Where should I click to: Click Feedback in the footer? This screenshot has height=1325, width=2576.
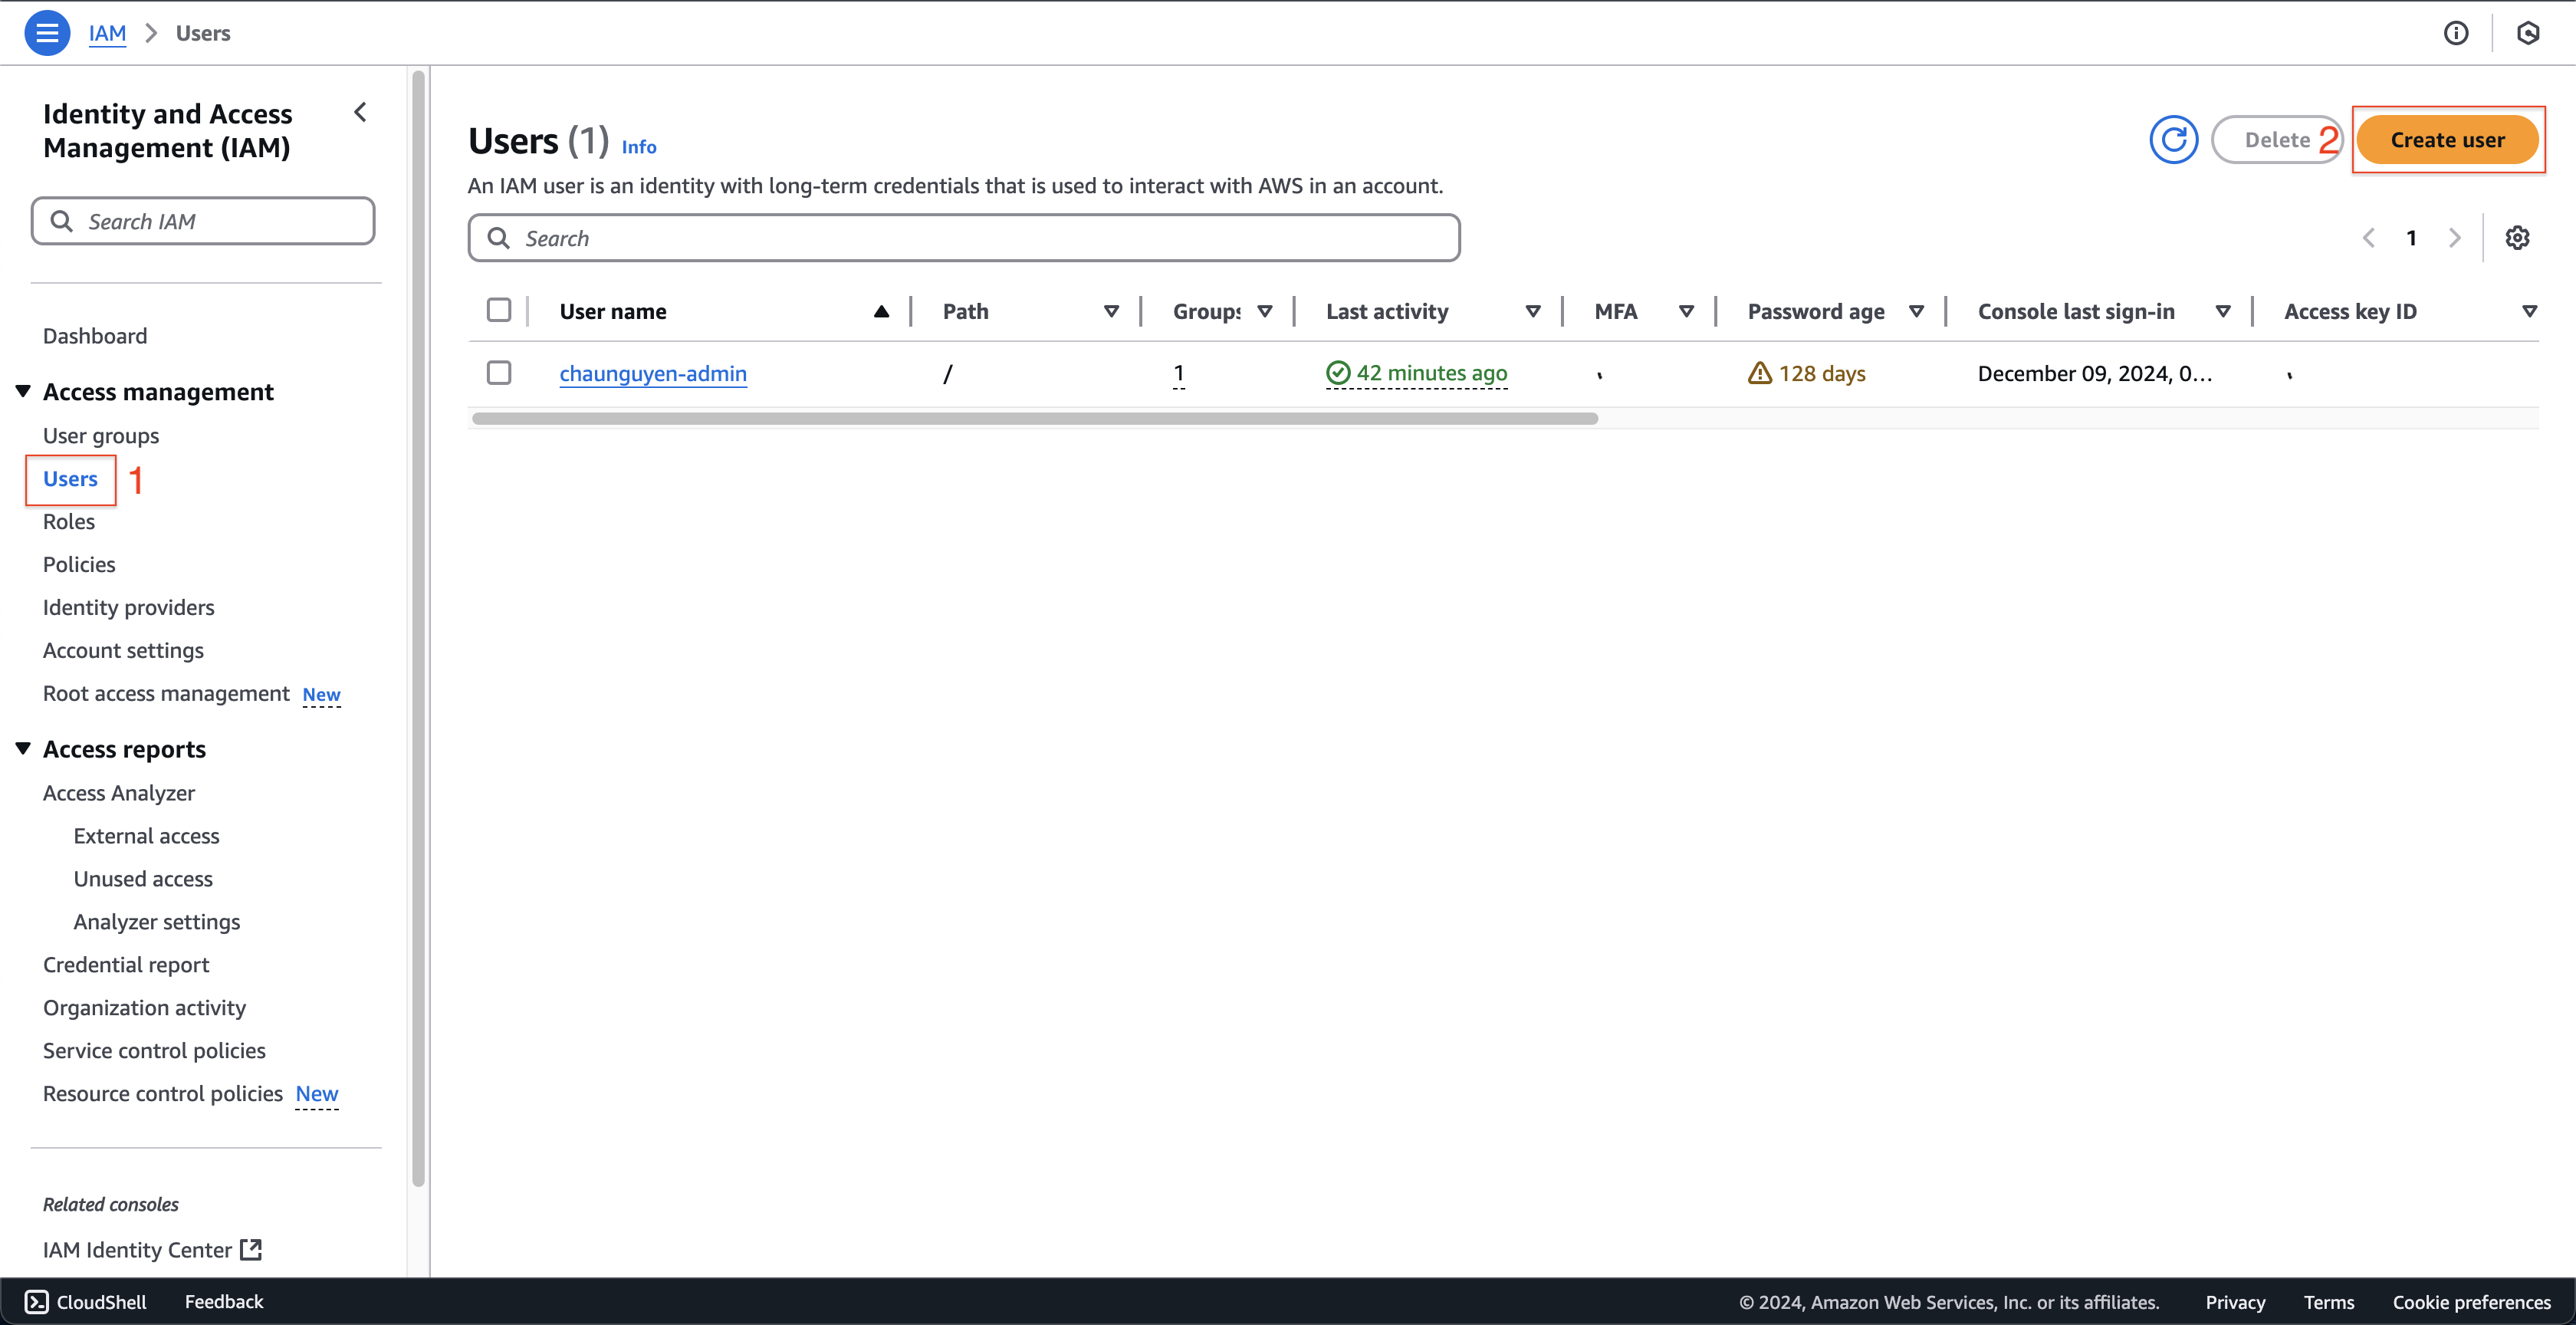[x=224, y=1301]
